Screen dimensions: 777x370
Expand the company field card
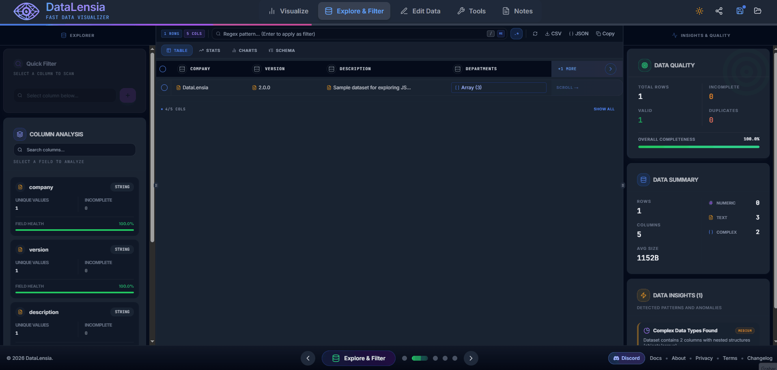[75, 206]
